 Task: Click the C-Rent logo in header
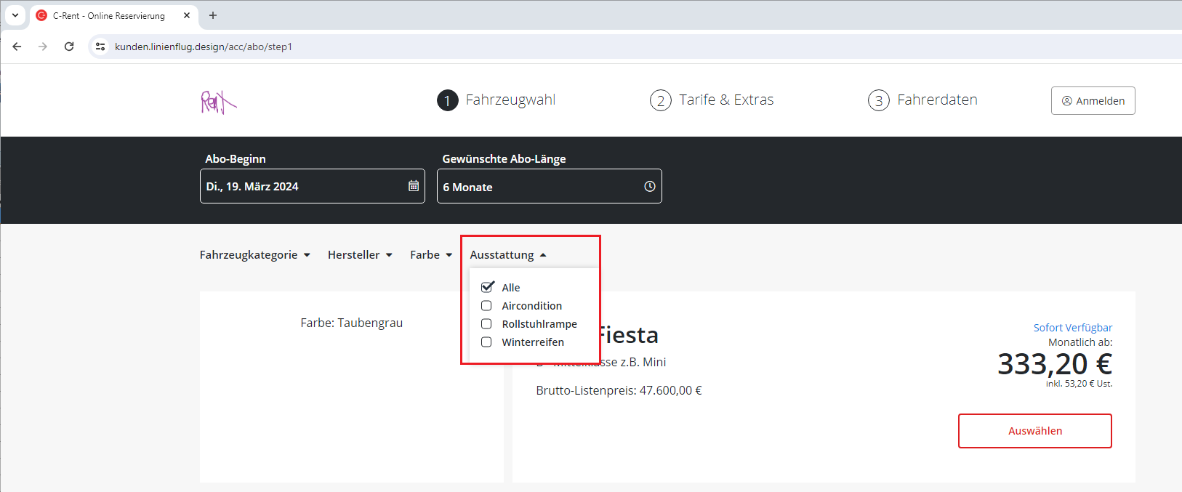tap(218, 102)
